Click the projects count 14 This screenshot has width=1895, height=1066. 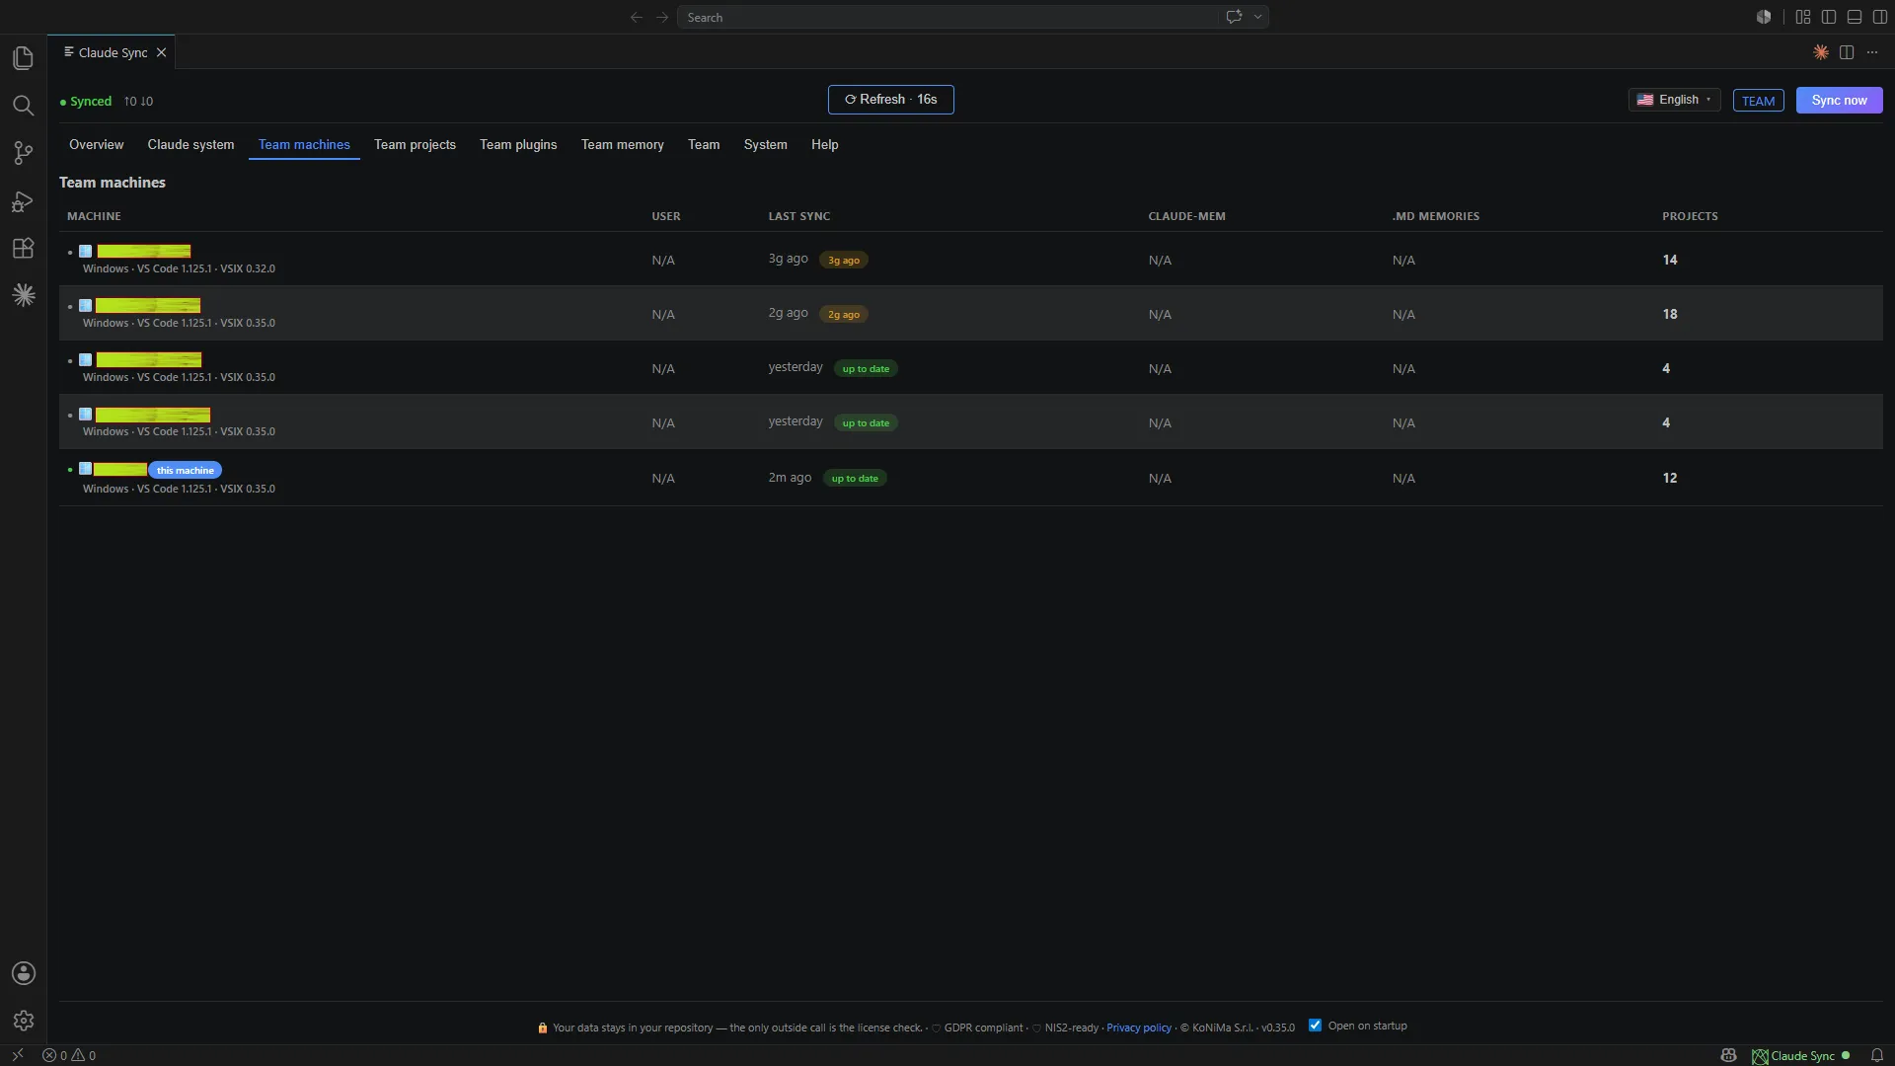coord(1670,260)
